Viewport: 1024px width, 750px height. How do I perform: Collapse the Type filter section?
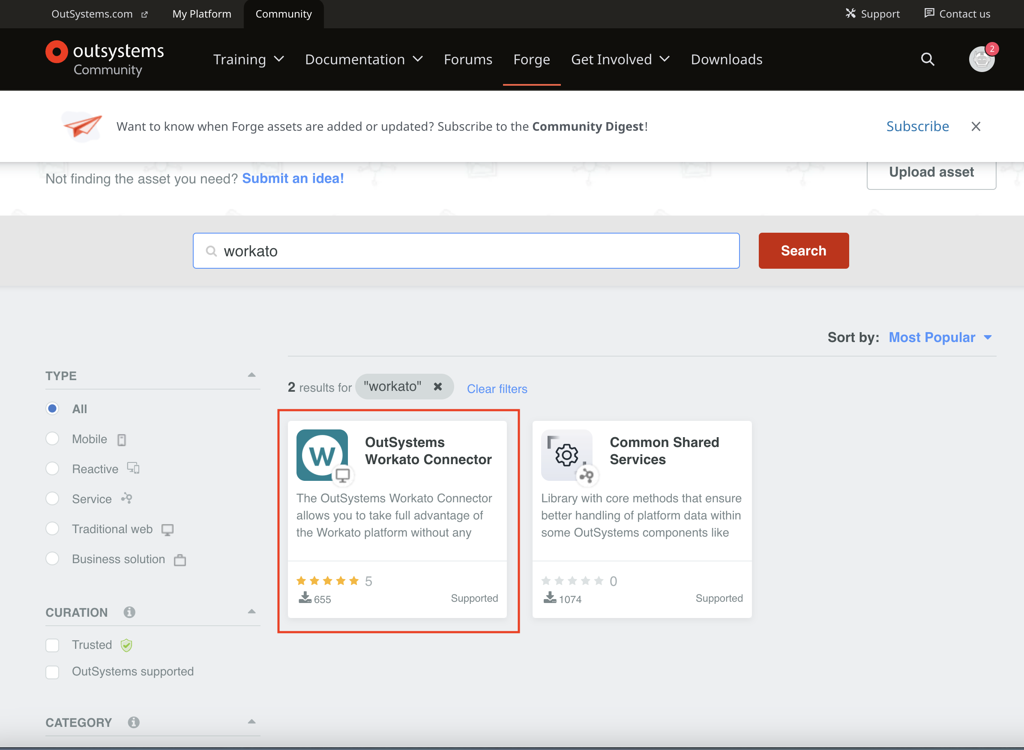pyautogui.click(x=252, y=375)
